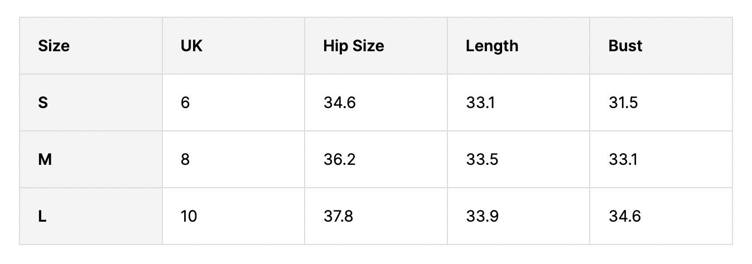Screen dimensions: 752x264
Task: Click the UK column header
Action: 191,46
